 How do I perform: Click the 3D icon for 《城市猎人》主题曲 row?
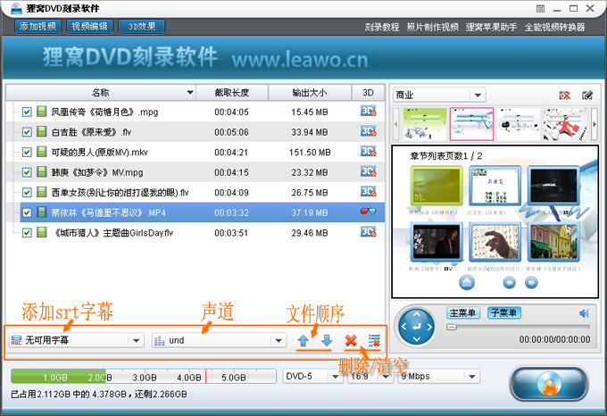coord(368,232)
